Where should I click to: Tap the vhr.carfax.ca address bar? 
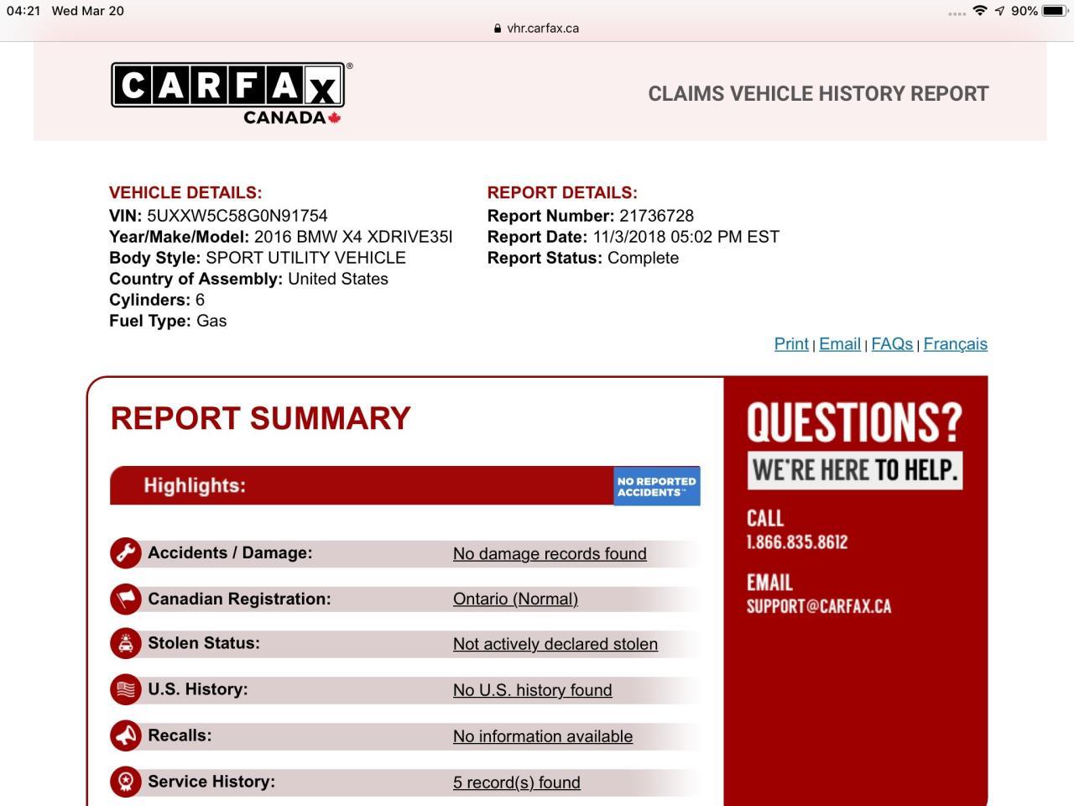coord(537,28)
